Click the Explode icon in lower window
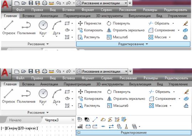The image size is (192, 136). 186,99
